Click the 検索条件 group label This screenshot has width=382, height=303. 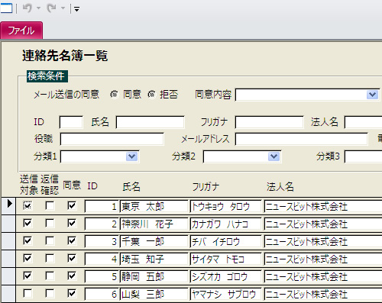pos(47,76)
